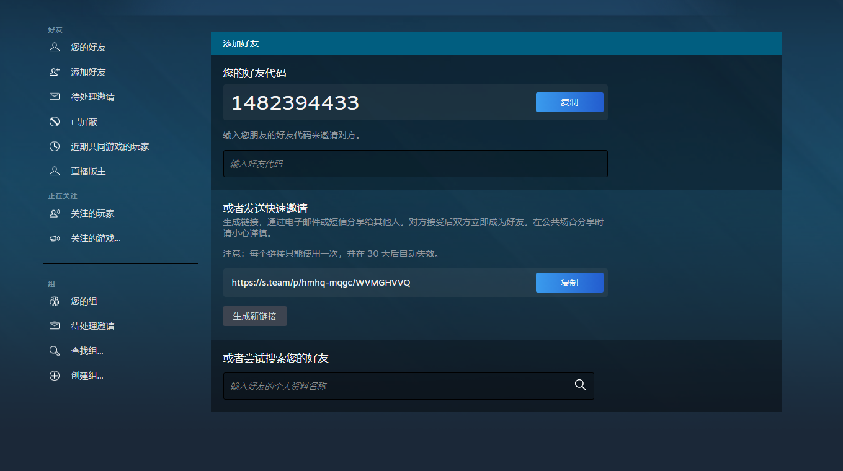Open 近期共同游戏的玩家 page
This screenshot has height=471, width=843.
110,146
